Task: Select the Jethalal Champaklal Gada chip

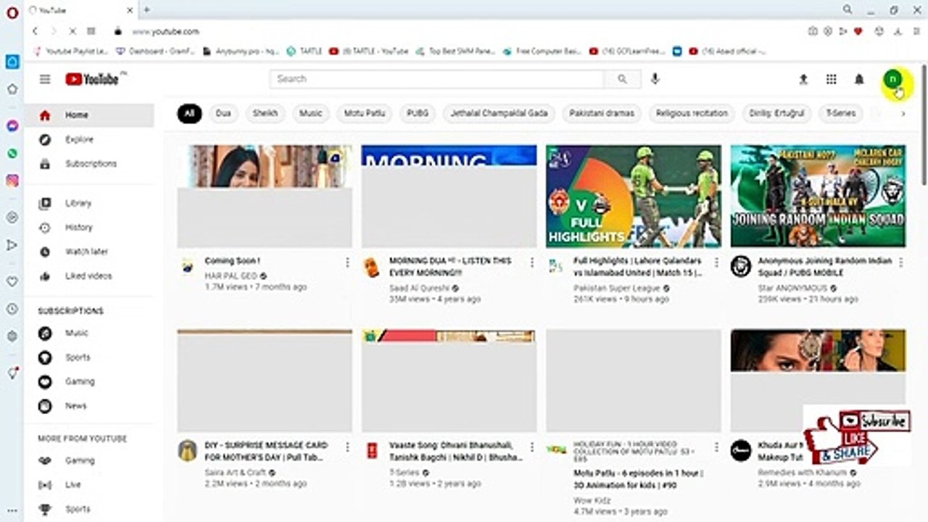Action: 499,113
